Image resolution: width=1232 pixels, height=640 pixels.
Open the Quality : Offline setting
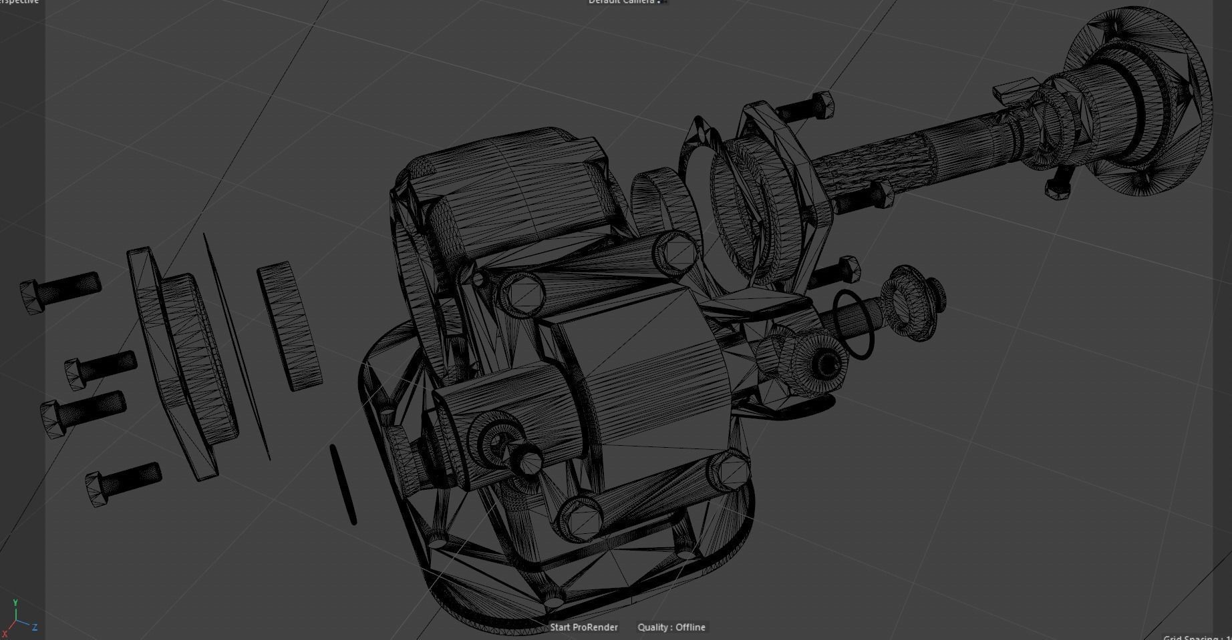click(671, 627)
